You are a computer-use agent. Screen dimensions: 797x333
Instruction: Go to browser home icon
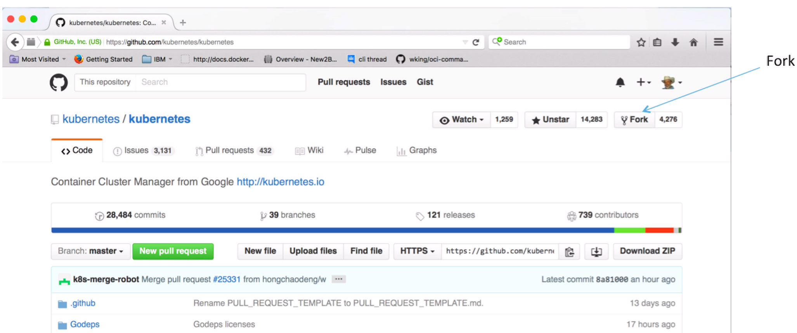693,42
